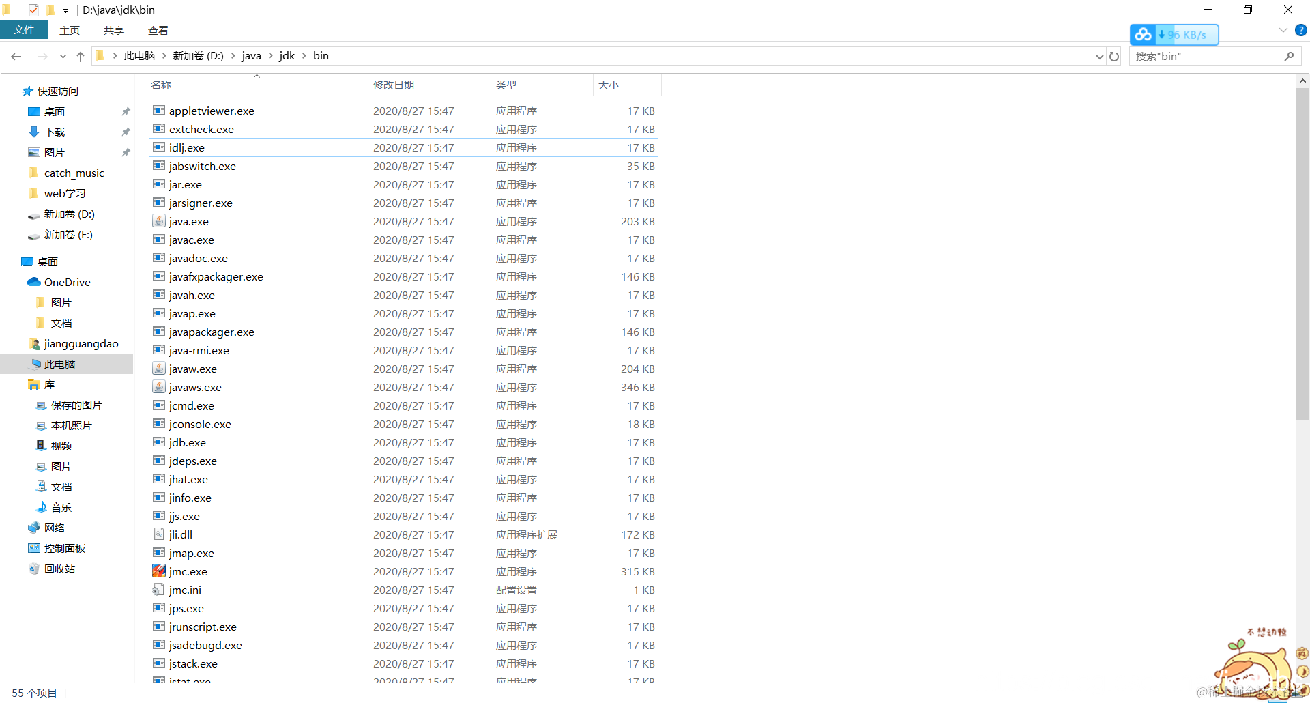Click the jmc.ini settings file icon
The width and height of the screenshot is (1310, 703).
click(159, 590)
